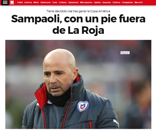This screenshot has width=156, height=131.
Task: Open the Baloncesto section
Action: [x=46, y=2]
